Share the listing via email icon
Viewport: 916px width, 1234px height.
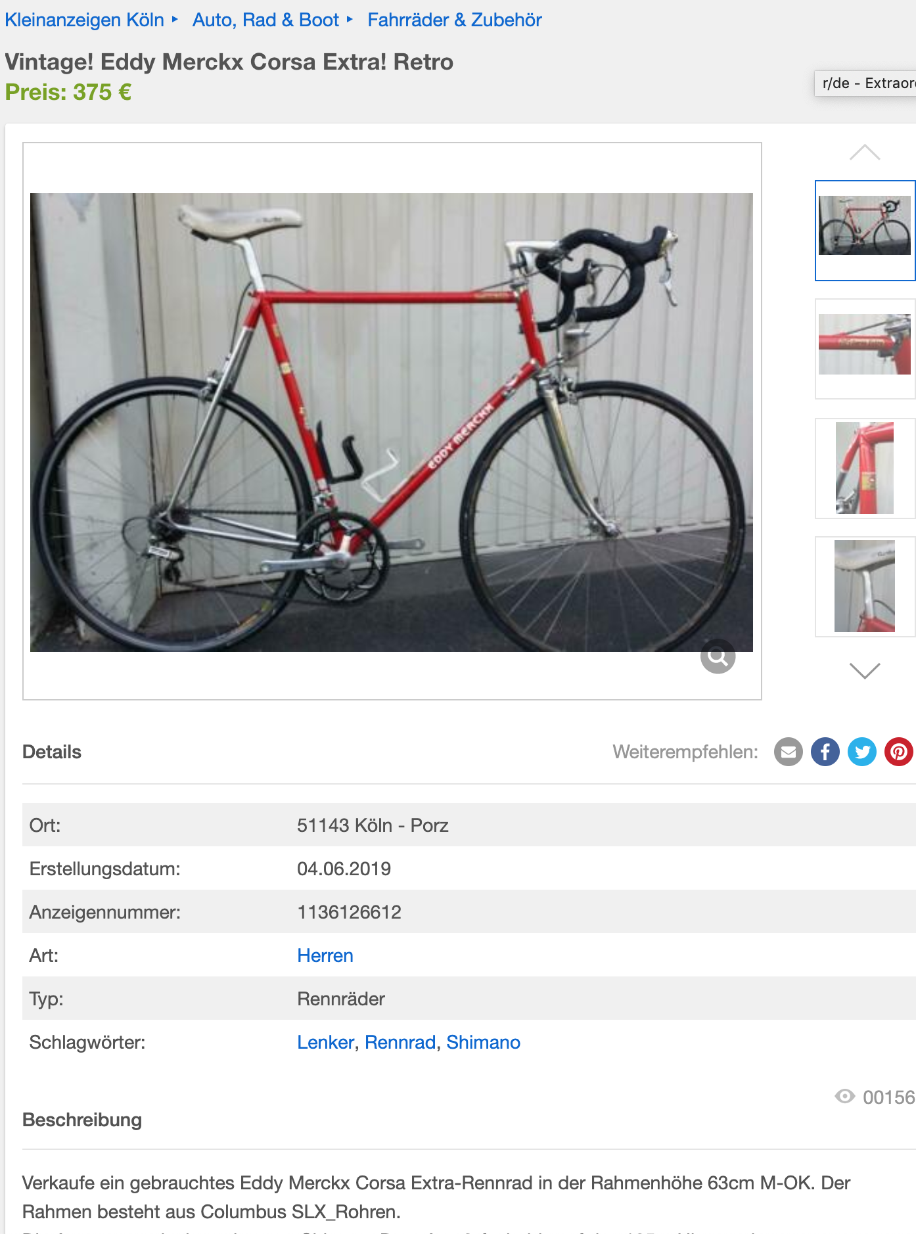pos(789,752)
